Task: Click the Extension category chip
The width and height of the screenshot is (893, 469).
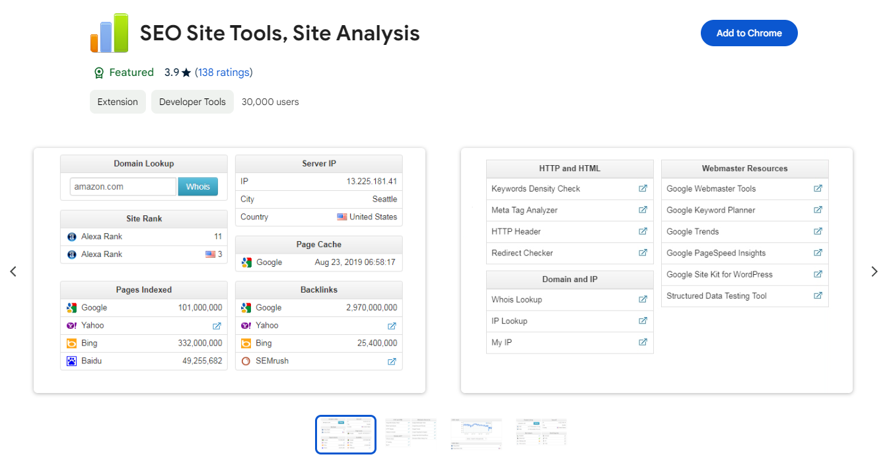Action: click(118, 102)
